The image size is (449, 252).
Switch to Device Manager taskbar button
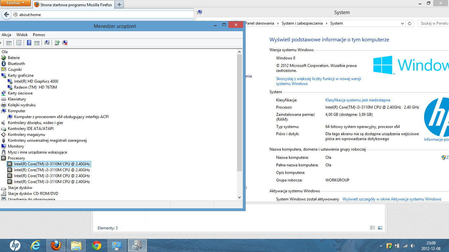pyautogui.click(x=137, y=245)
